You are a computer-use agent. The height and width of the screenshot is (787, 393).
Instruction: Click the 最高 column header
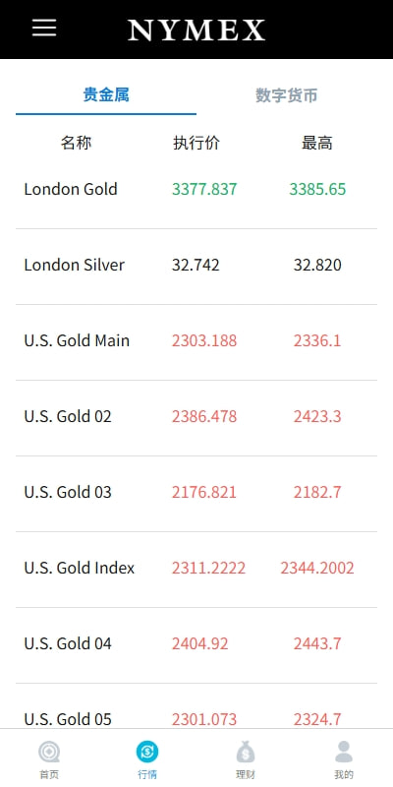click(316, 144)
